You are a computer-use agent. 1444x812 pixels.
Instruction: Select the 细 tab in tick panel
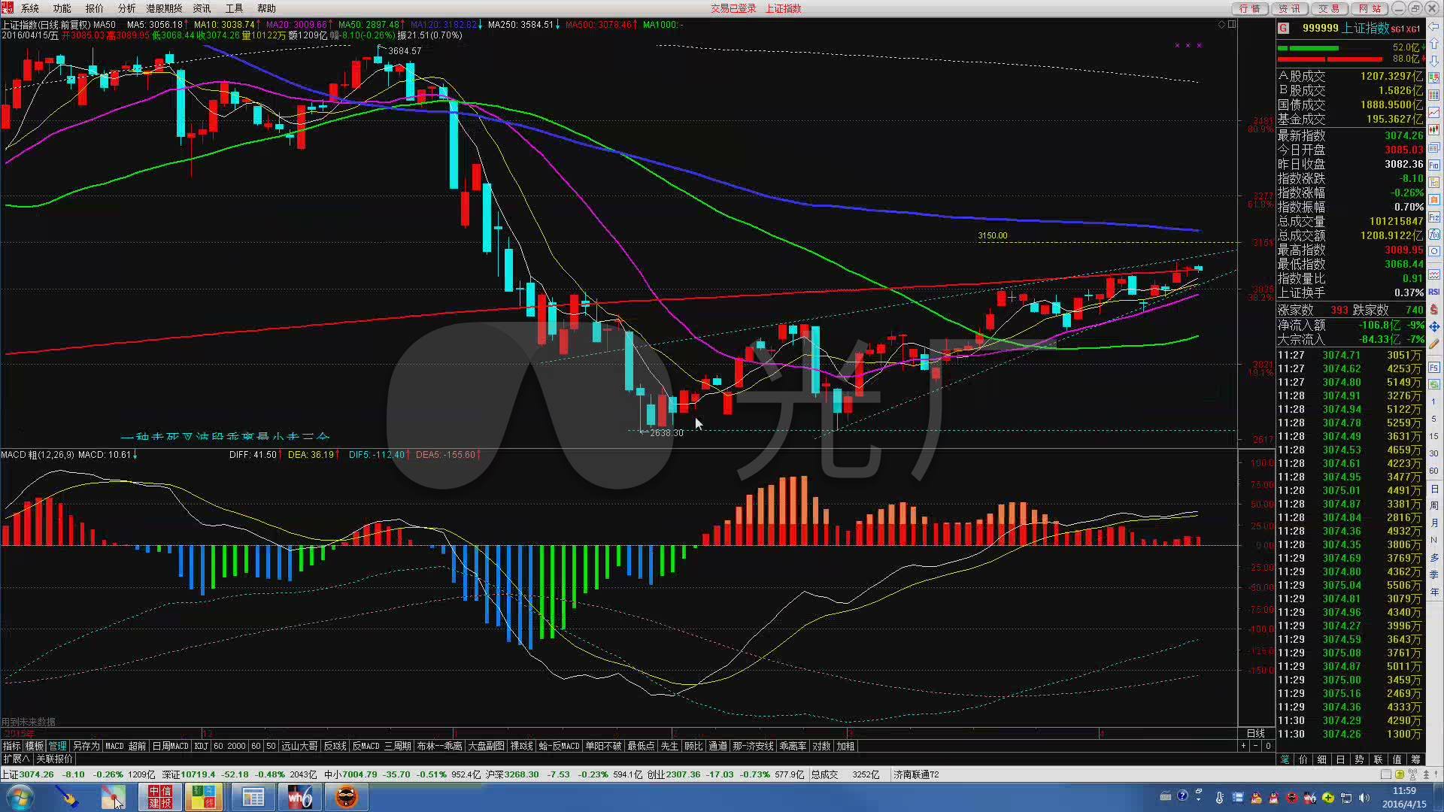point(1322,759)
